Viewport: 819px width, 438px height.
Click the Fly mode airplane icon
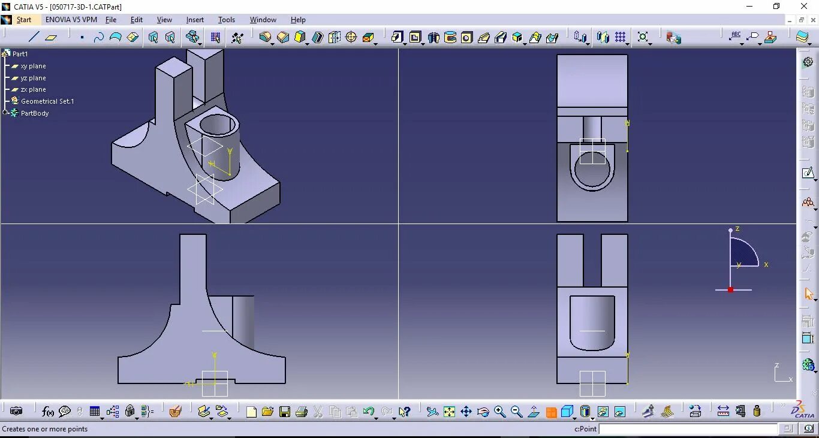(432, 411)
